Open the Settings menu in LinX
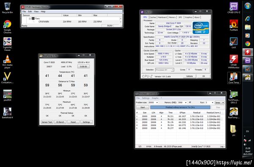 coord(146,98)
